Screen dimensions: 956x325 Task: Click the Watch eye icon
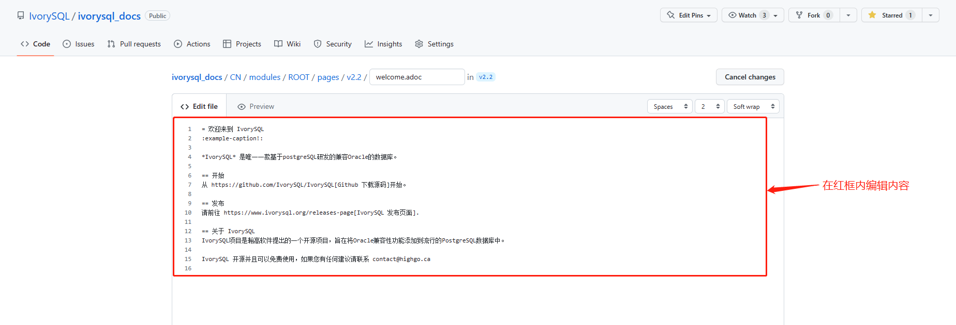click(732, 15)
